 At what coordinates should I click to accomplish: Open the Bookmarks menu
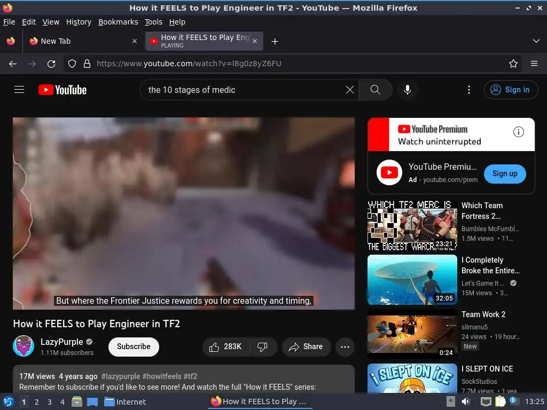118,22
